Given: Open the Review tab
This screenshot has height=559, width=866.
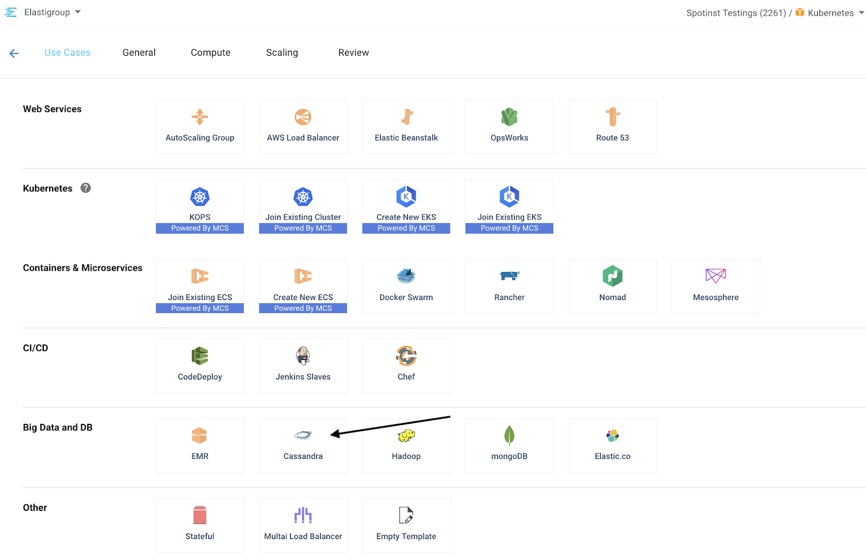Looking at the screenshot, I should 353,53.
